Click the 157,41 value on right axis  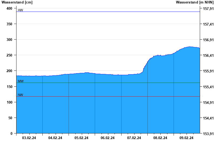tap(208, 24)
